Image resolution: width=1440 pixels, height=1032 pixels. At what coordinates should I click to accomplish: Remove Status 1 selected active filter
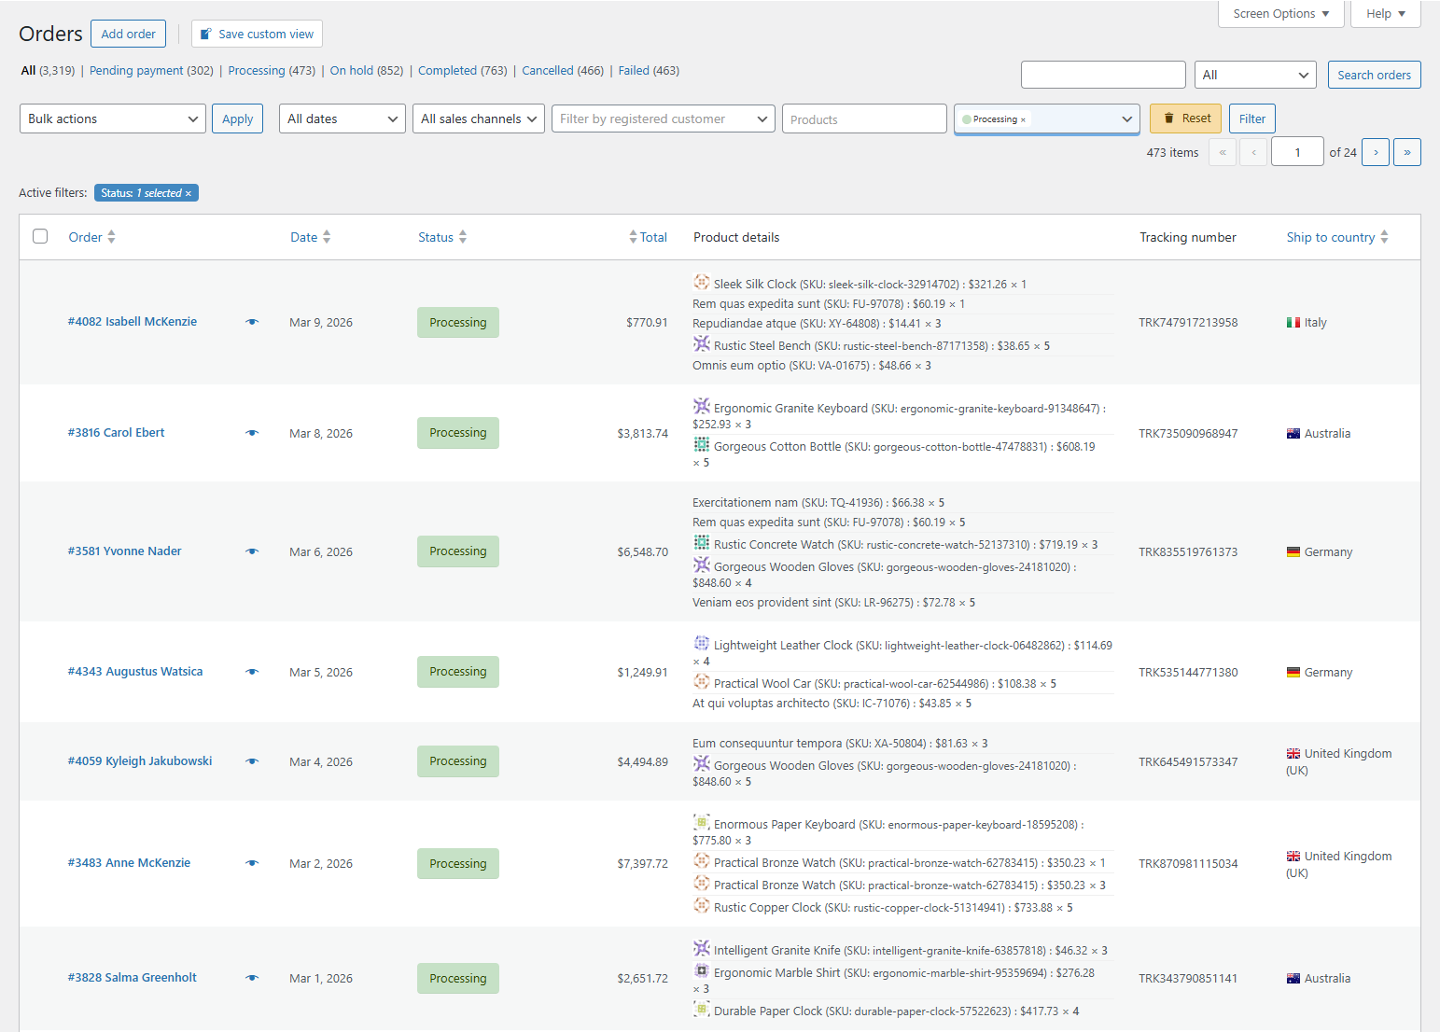point(189,193)
